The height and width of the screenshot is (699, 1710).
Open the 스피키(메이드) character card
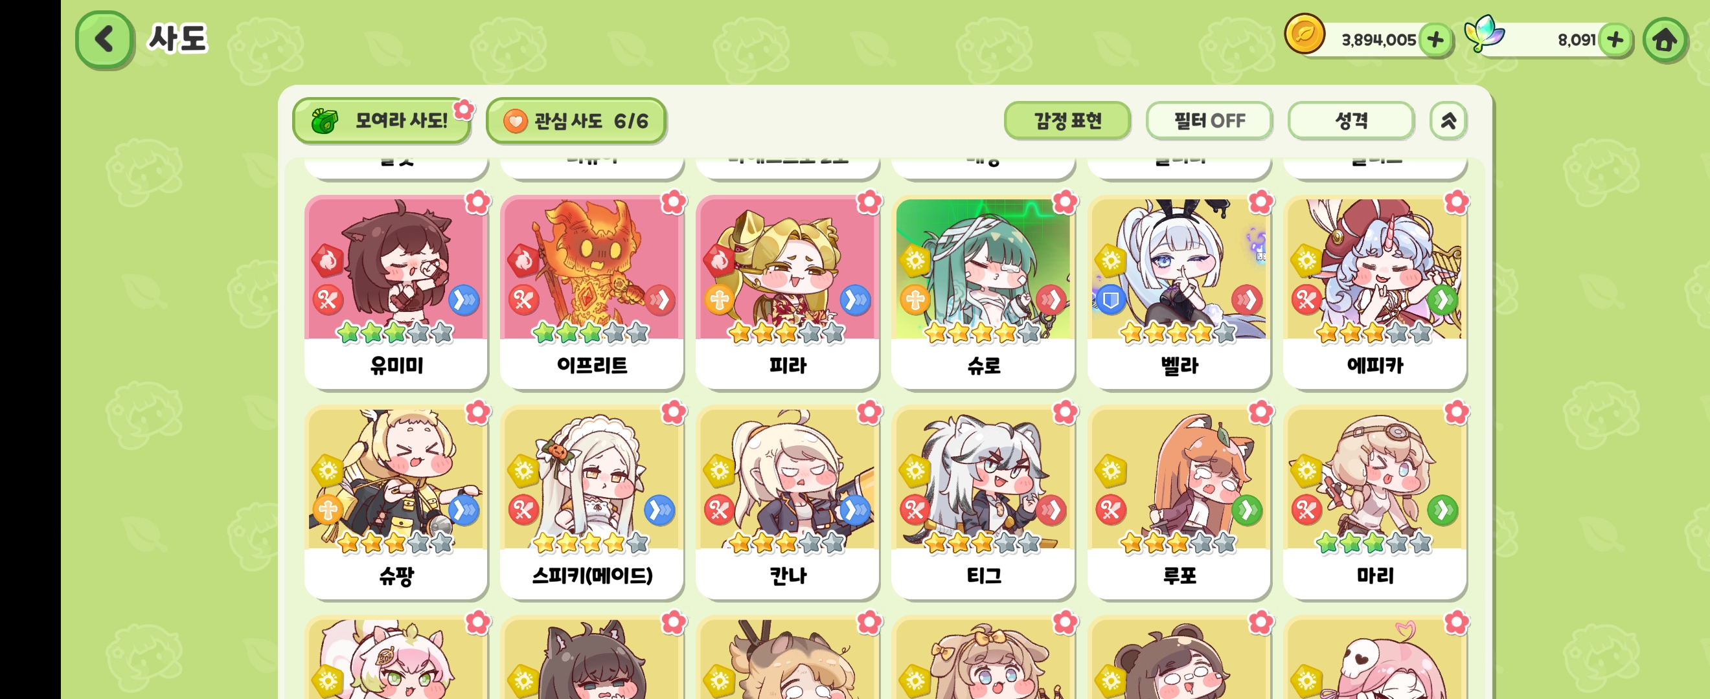[591, 503]
